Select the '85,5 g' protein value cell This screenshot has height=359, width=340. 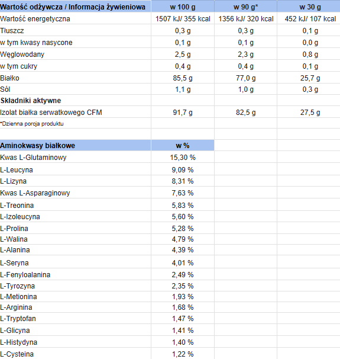coord(183,78)
